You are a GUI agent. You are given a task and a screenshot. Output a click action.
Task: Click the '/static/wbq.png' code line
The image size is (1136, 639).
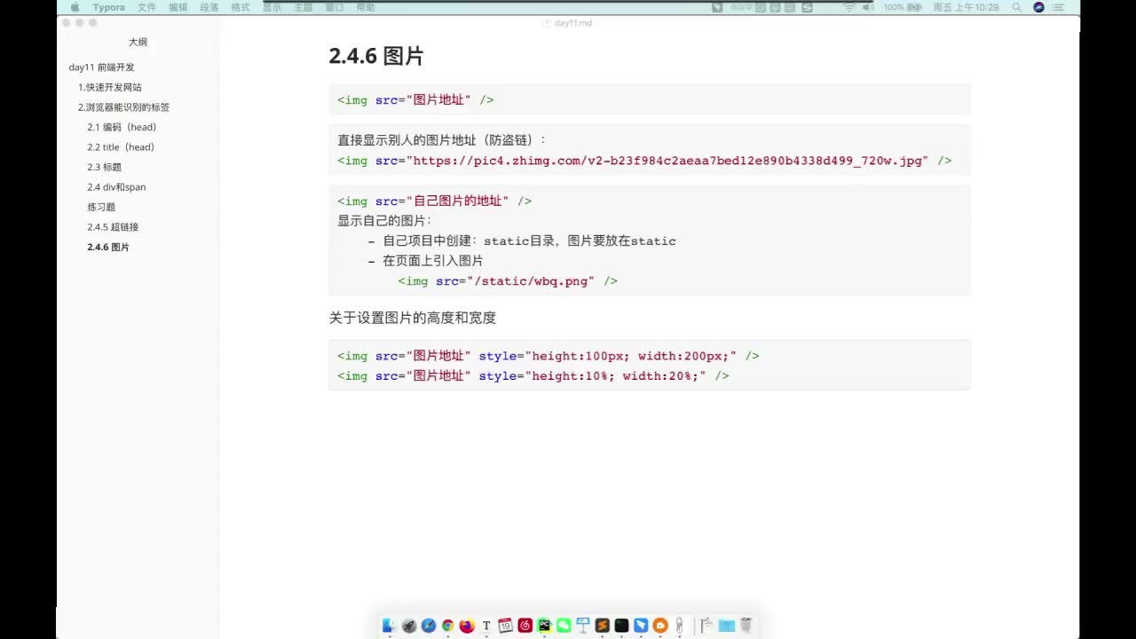click(508, 281)
